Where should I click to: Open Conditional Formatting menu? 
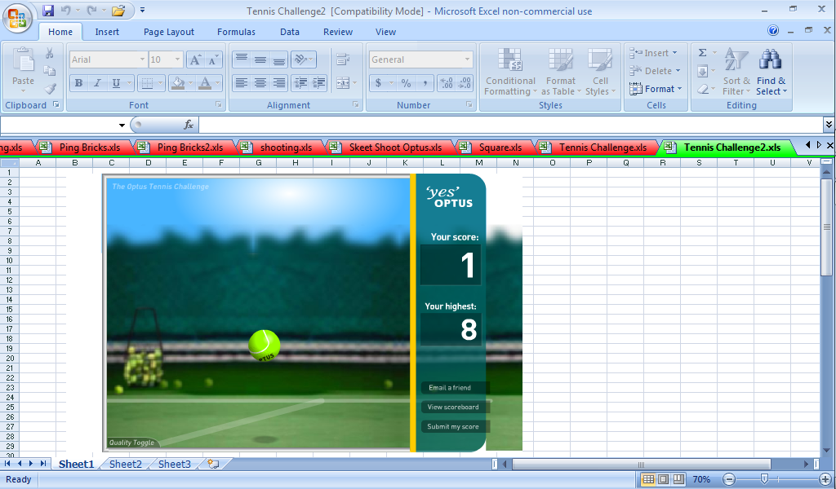click(510, 72)
